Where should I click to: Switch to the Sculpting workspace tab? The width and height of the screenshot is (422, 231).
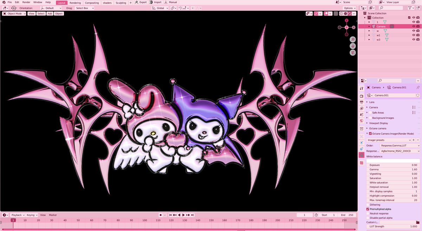[x=120, y=3]
